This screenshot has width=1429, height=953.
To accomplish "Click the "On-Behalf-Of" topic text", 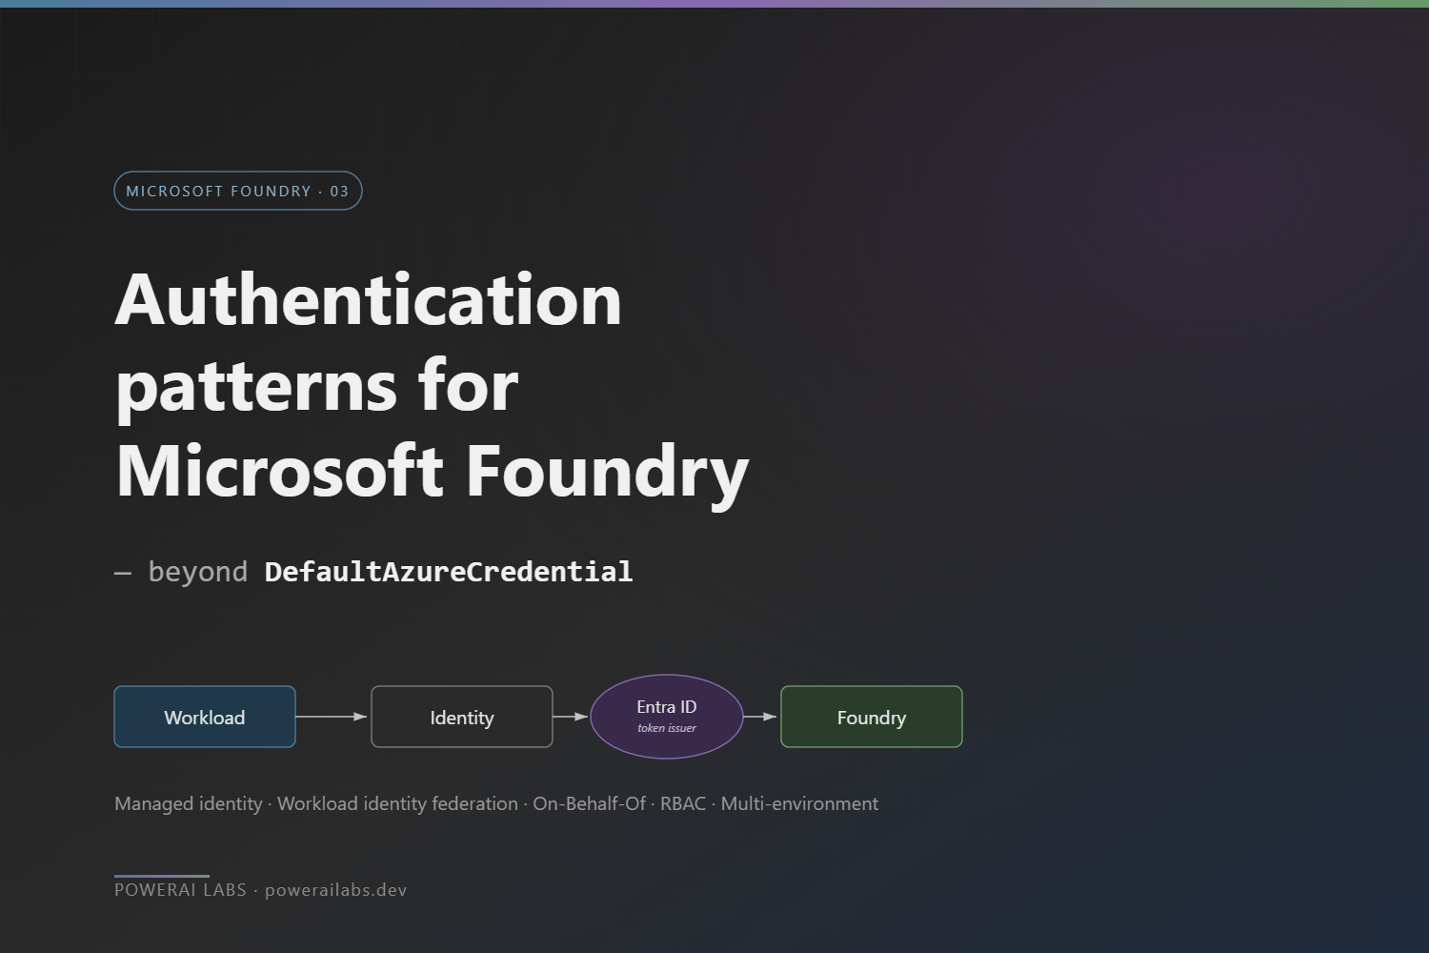I will [x=589, y=803].
